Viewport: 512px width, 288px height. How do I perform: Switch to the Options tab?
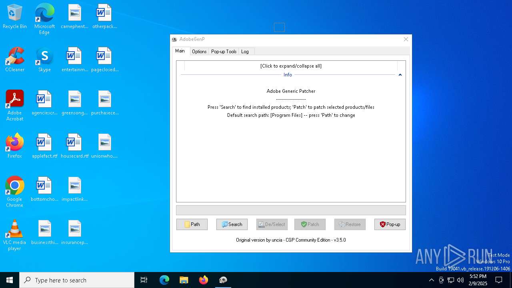pyautogui.click(x=199, y=52)
